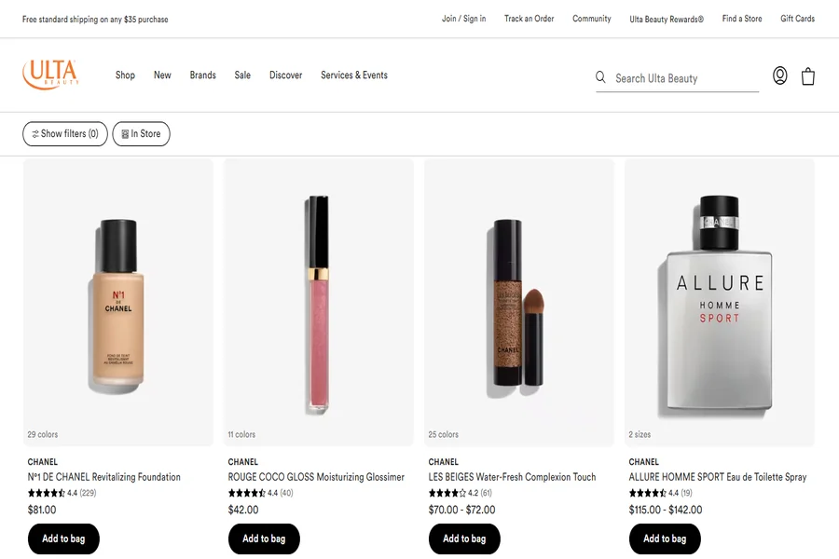Screen dimensions: 839x559
Task: Click the Ulta Beauty logo
Action: pos(50,75)
